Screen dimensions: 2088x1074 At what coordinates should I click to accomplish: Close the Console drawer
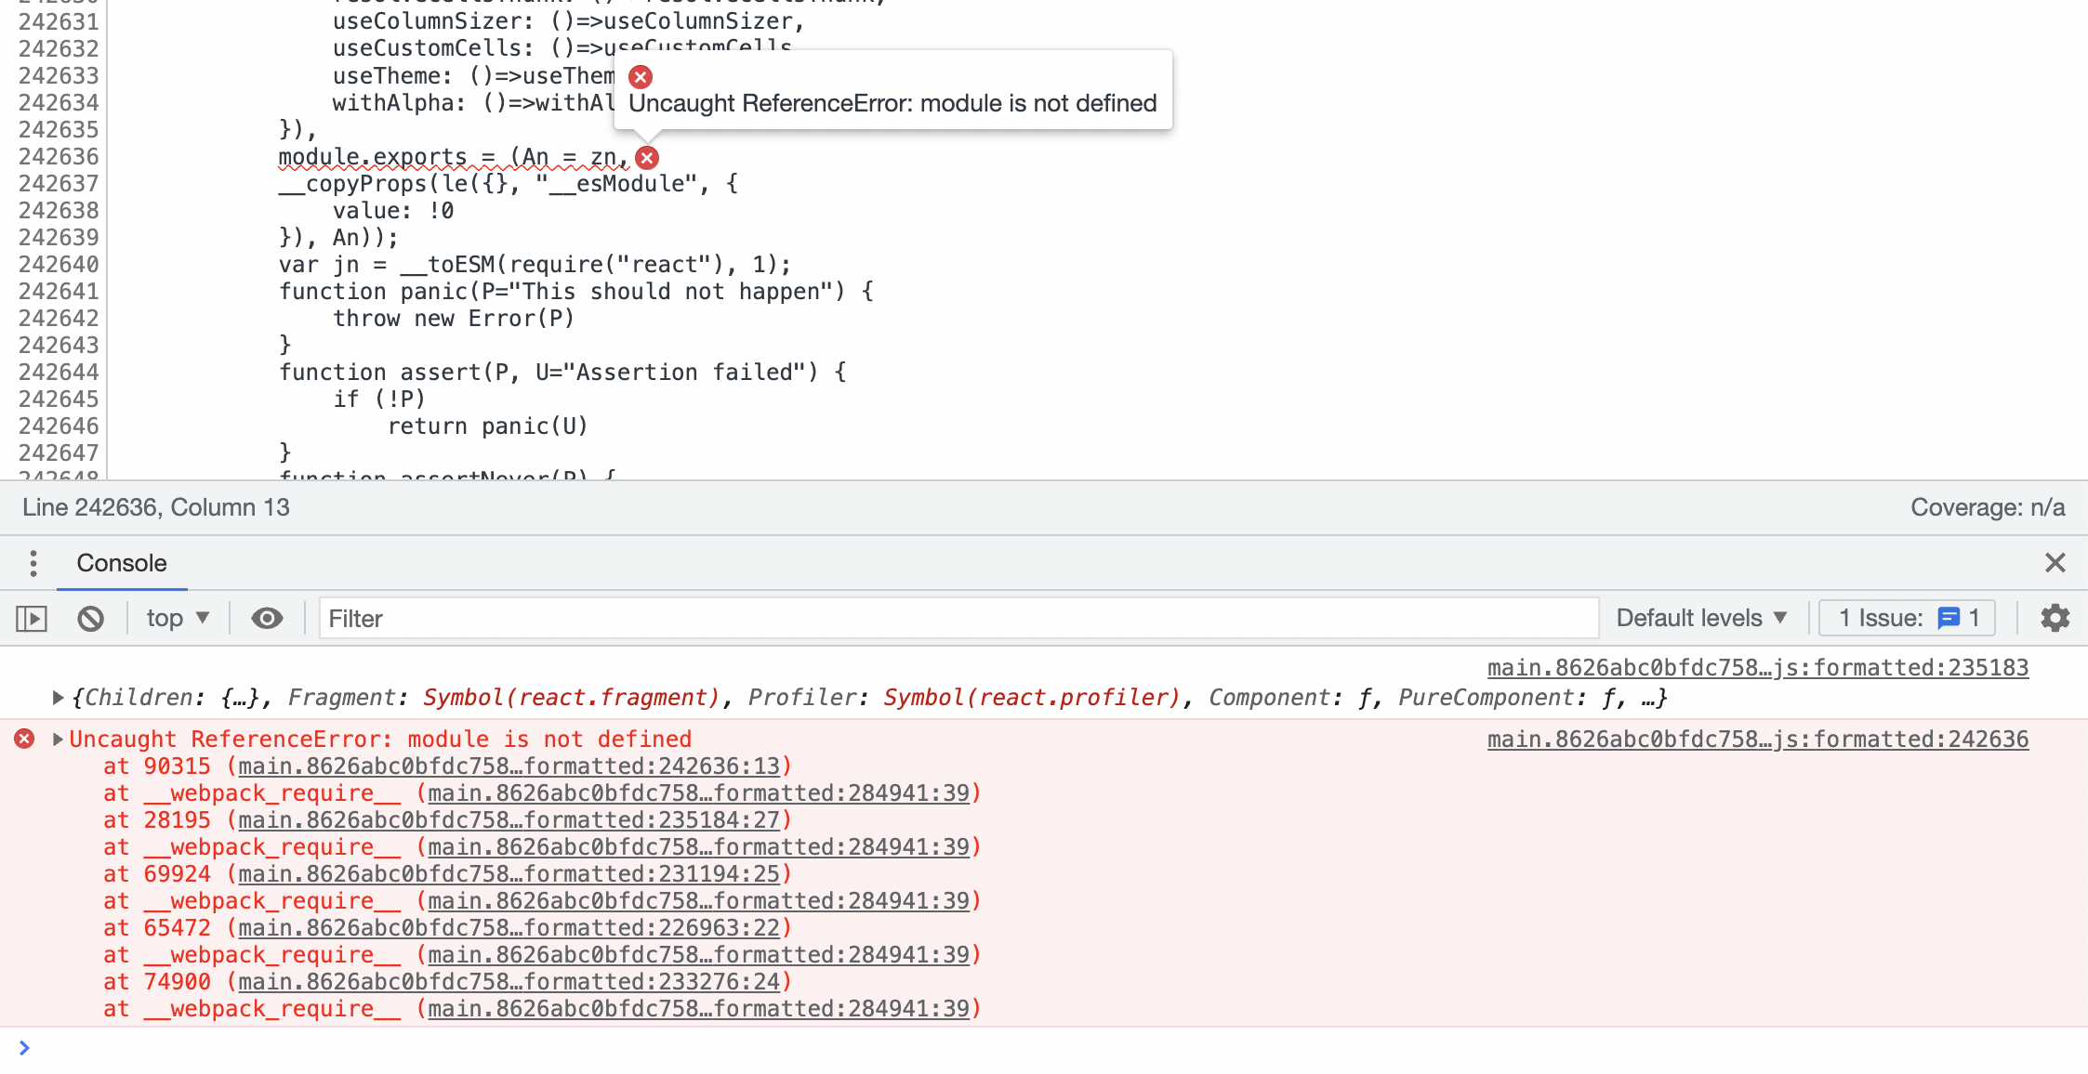click(x=2055, y=563)
